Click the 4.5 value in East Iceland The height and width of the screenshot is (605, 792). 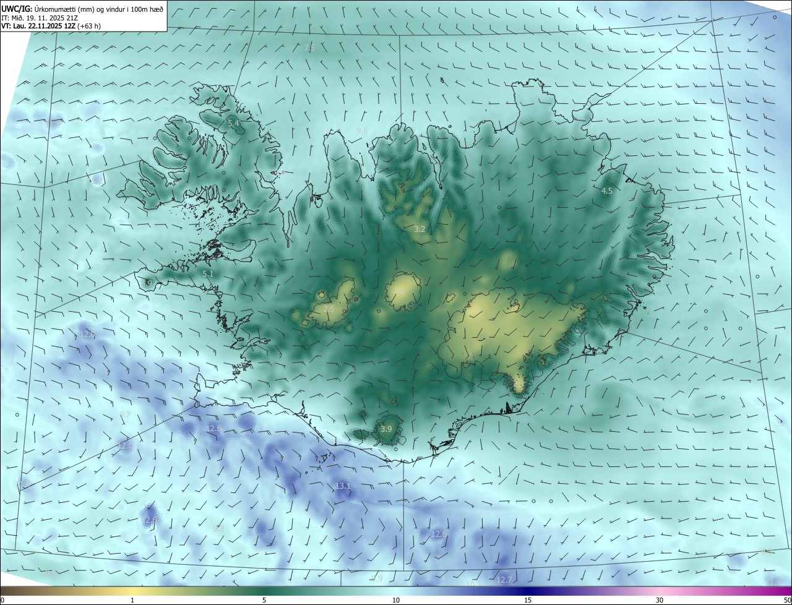coord(607,191)
